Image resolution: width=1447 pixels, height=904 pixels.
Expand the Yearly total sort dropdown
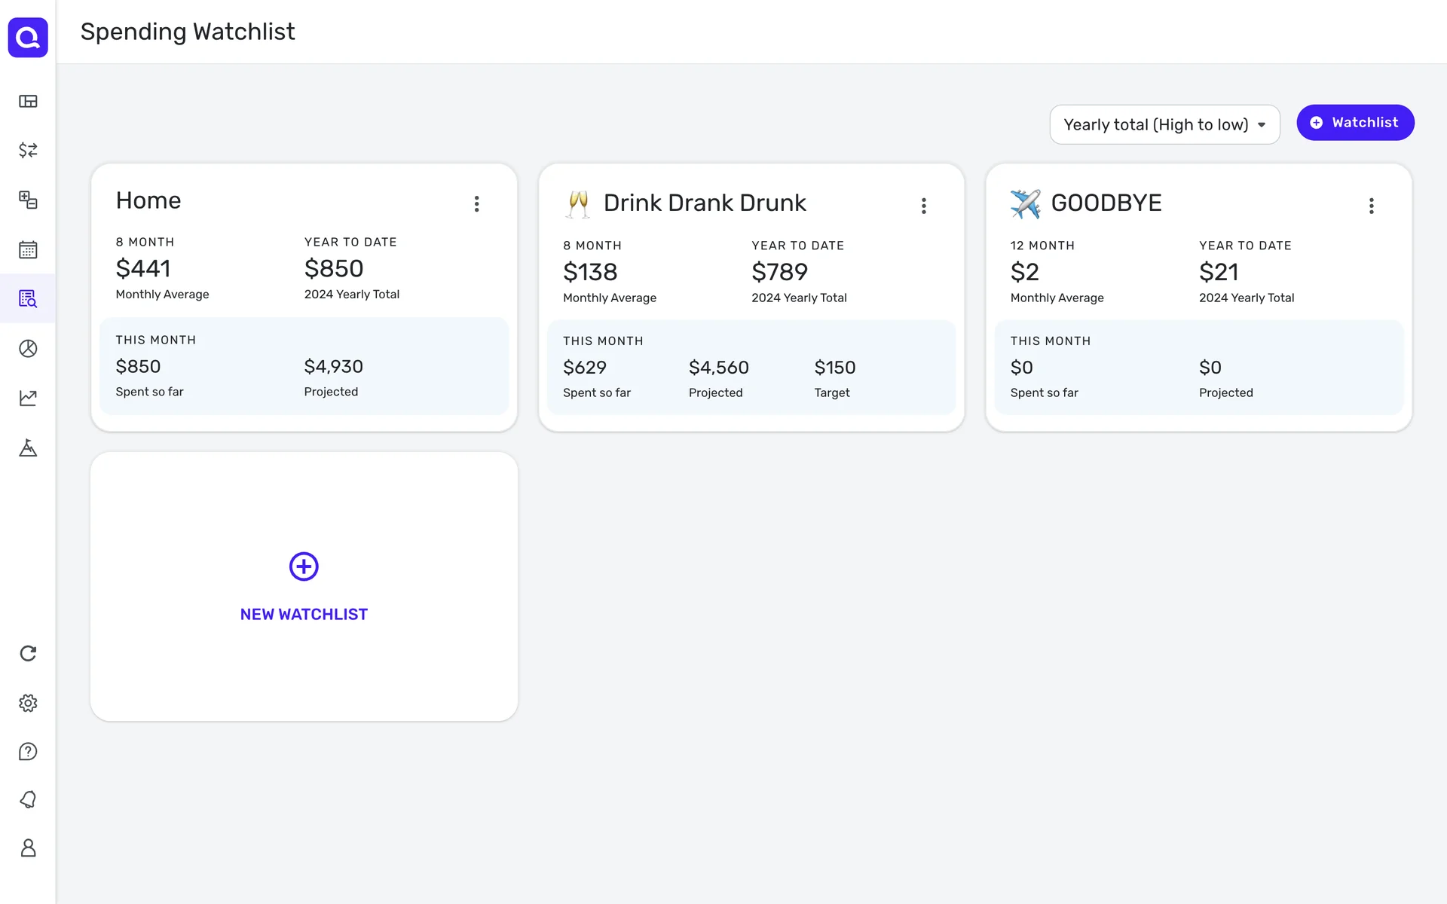[1164, 125]
